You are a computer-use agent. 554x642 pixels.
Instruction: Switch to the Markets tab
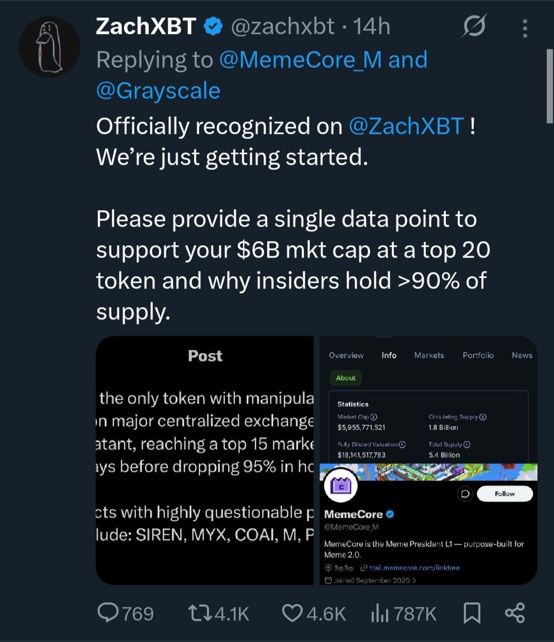coord(429,355)
